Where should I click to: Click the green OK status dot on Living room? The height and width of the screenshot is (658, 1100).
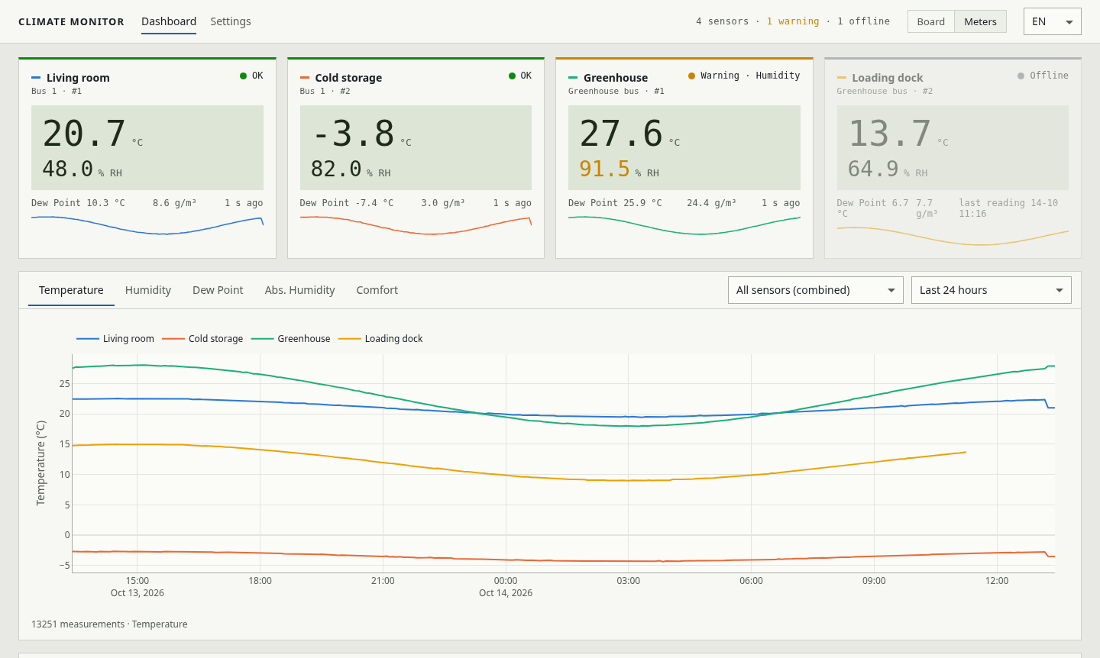pyautogui.click(x=243, y=76)
